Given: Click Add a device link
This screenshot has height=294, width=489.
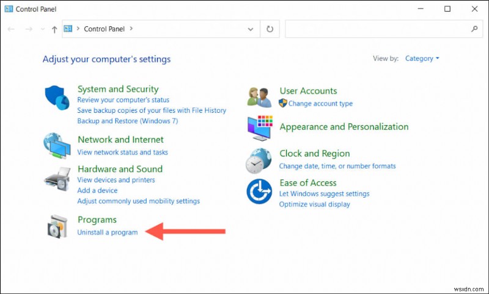Looking at the screenshot, I should [97, 190].
